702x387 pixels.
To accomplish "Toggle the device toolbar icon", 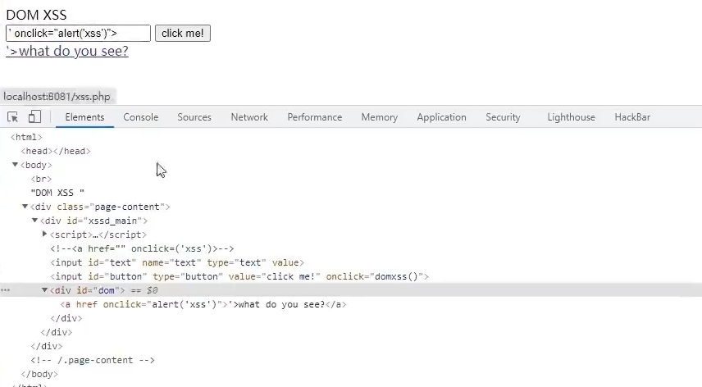I will click(x=34, y=117).
